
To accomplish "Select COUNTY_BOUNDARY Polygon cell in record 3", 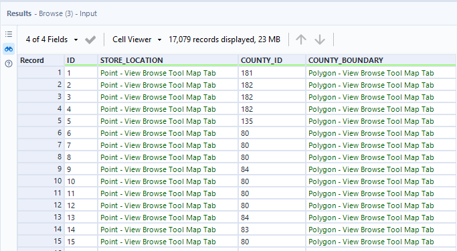I will click(381, 97).
